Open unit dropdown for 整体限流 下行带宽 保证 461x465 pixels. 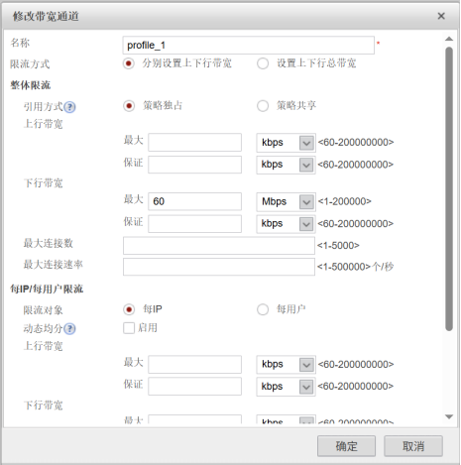pos(286,224)
